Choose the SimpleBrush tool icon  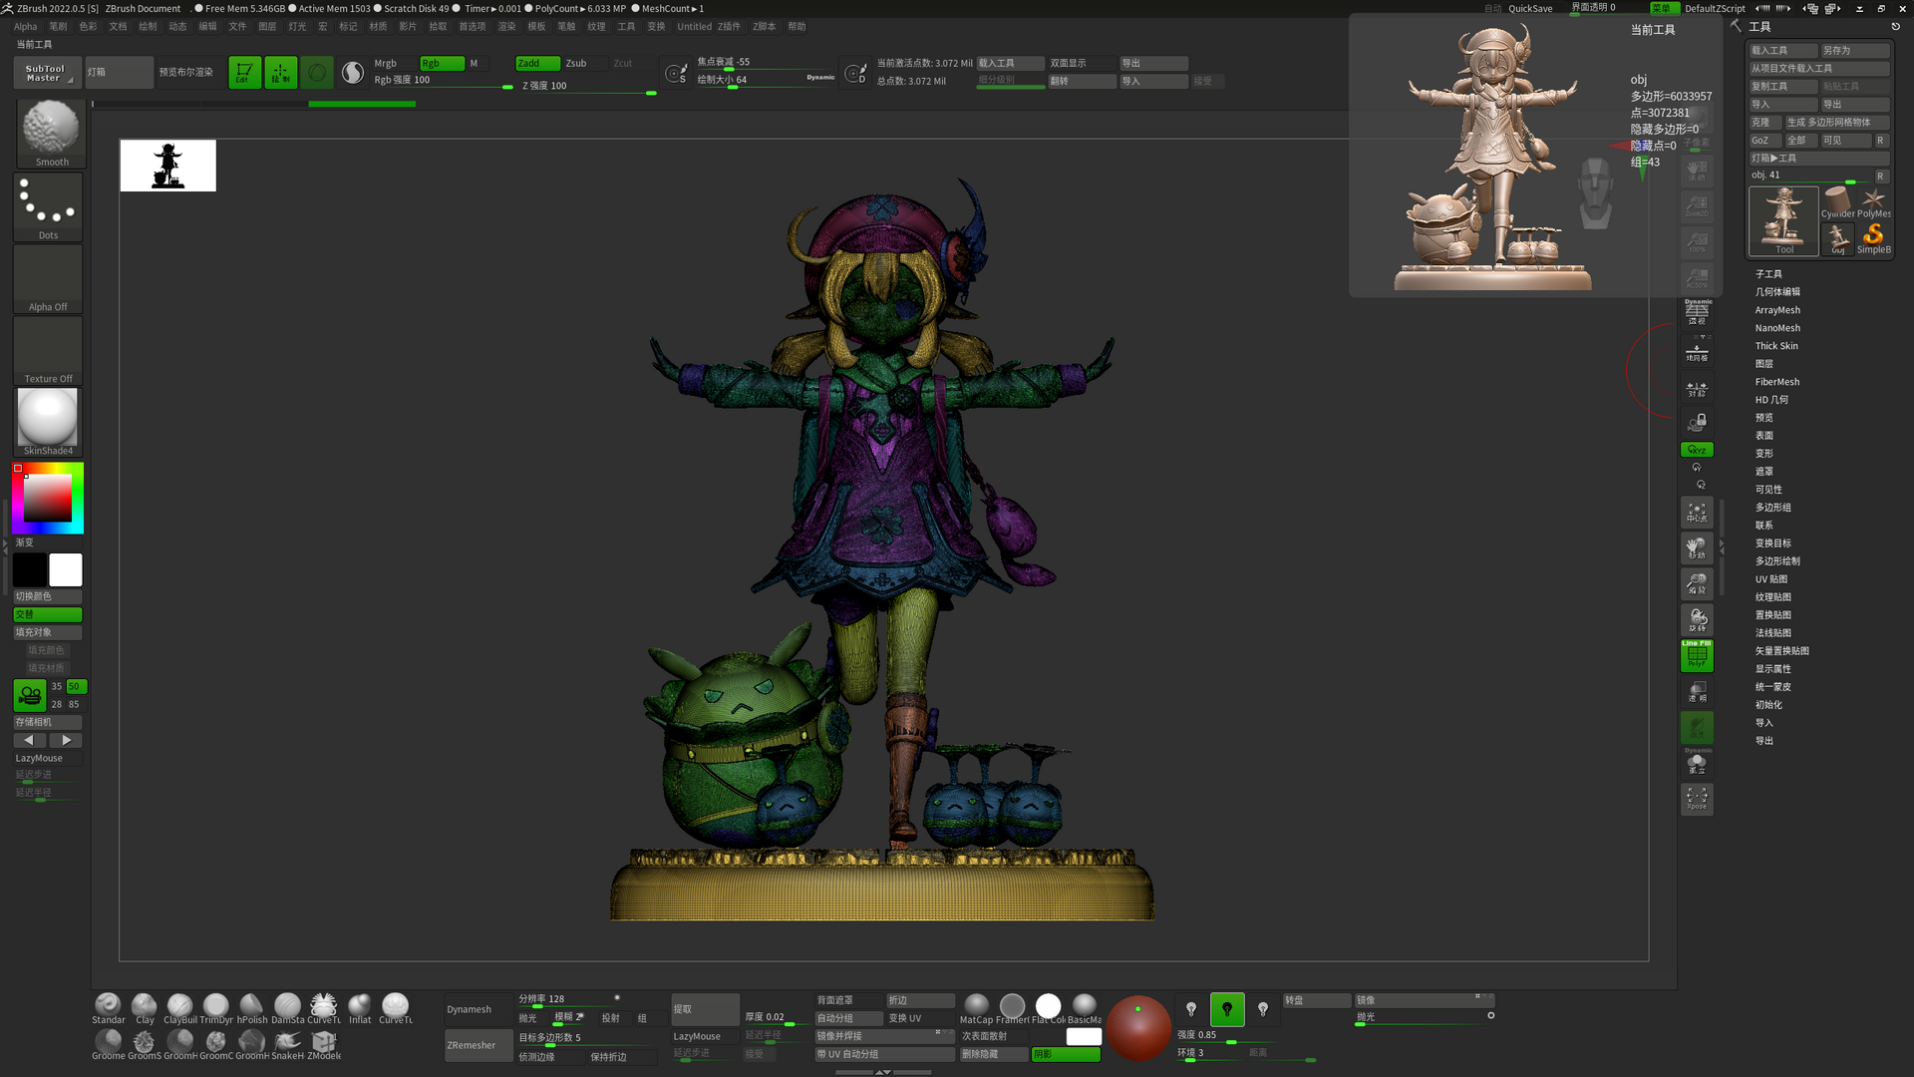pyautogui.click(x=1873, y=238)
